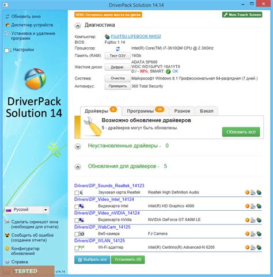Click the screenshot window icon in sidebar
The height and width of the screenshot is (277, 273).
(x=7, y=222)
